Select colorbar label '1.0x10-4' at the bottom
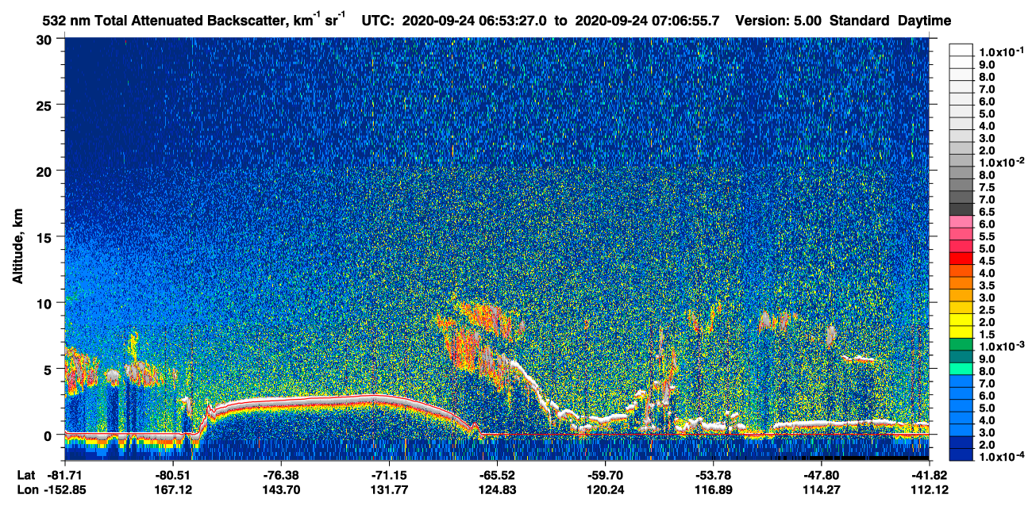 tap(1002, 458)
